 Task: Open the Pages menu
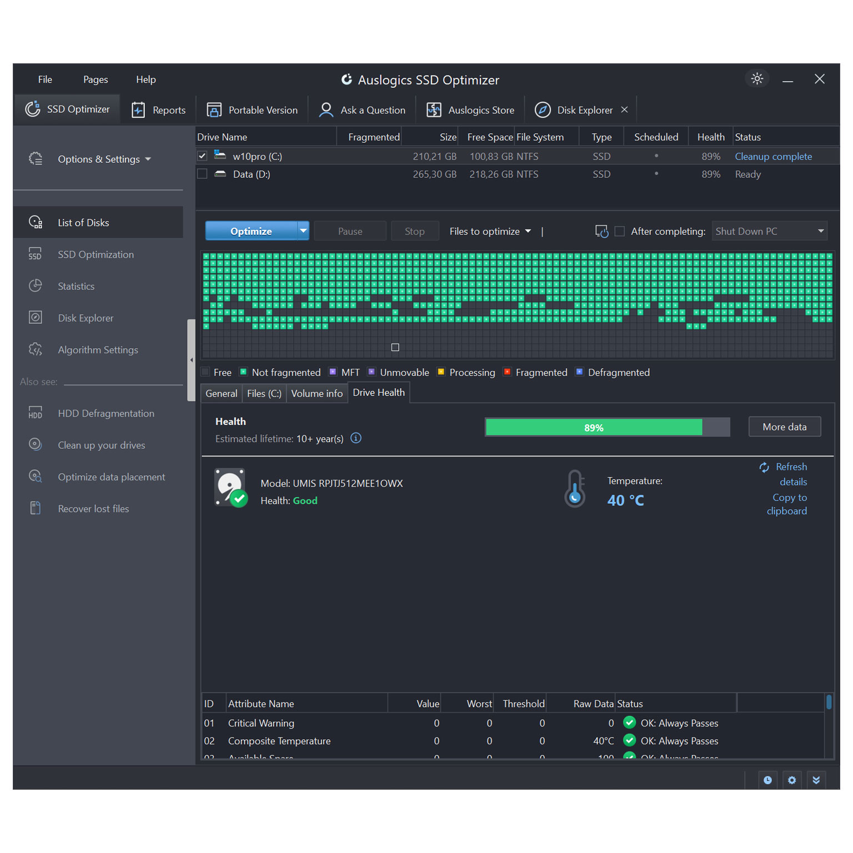(x=96, y=79)
